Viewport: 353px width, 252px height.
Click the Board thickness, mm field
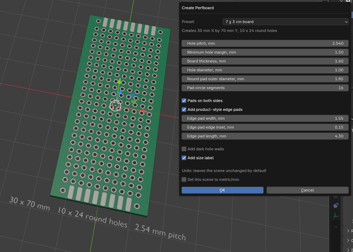click(265, 61)
